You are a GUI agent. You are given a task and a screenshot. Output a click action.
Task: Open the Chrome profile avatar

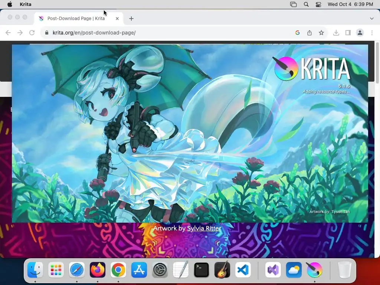(360, 33)
